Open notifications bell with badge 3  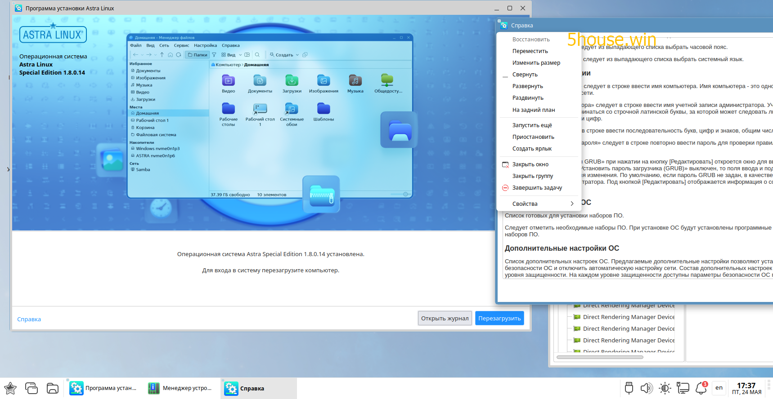701,388
